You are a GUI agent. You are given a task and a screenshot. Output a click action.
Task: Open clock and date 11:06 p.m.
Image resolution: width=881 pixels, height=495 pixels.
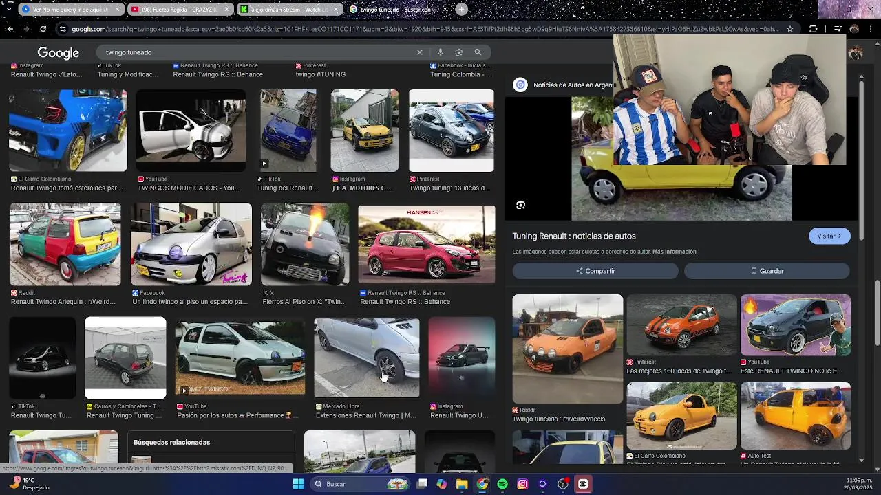point(859,484)
